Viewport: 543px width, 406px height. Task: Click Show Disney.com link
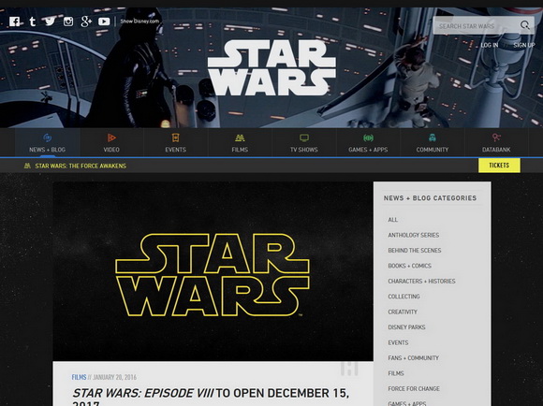click(x=139, y=22)
